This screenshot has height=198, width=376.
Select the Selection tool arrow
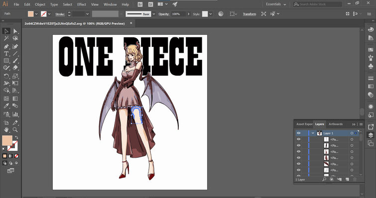tap(6, 31)
